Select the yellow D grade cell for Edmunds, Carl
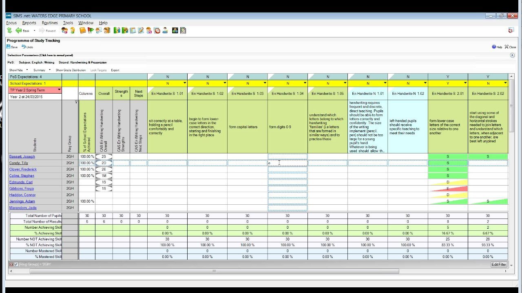The image size is (522, 293). pyautogui.click(x=448, y=182)
